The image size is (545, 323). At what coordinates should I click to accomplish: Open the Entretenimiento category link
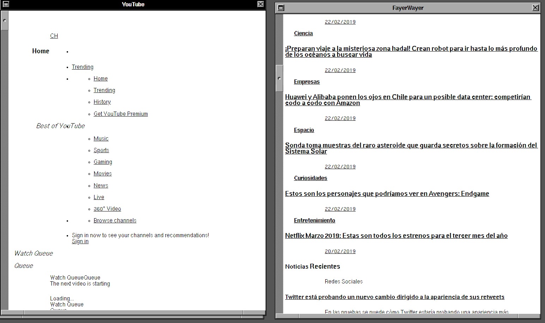point(315,220)
